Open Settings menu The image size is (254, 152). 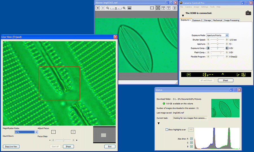(204, 7)
